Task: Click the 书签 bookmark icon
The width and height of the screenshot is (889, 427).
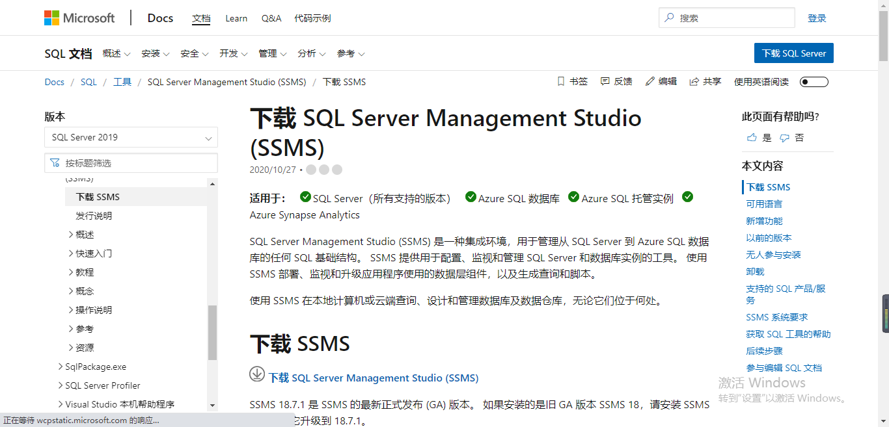Action: [x=561, y=81]
